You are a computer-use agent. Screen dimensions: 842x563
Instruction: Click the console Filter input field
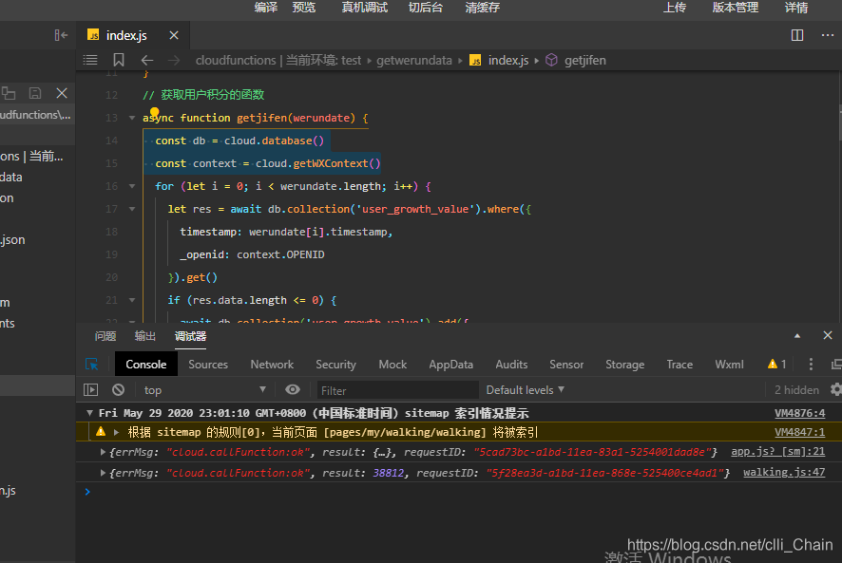coord(397,390)
